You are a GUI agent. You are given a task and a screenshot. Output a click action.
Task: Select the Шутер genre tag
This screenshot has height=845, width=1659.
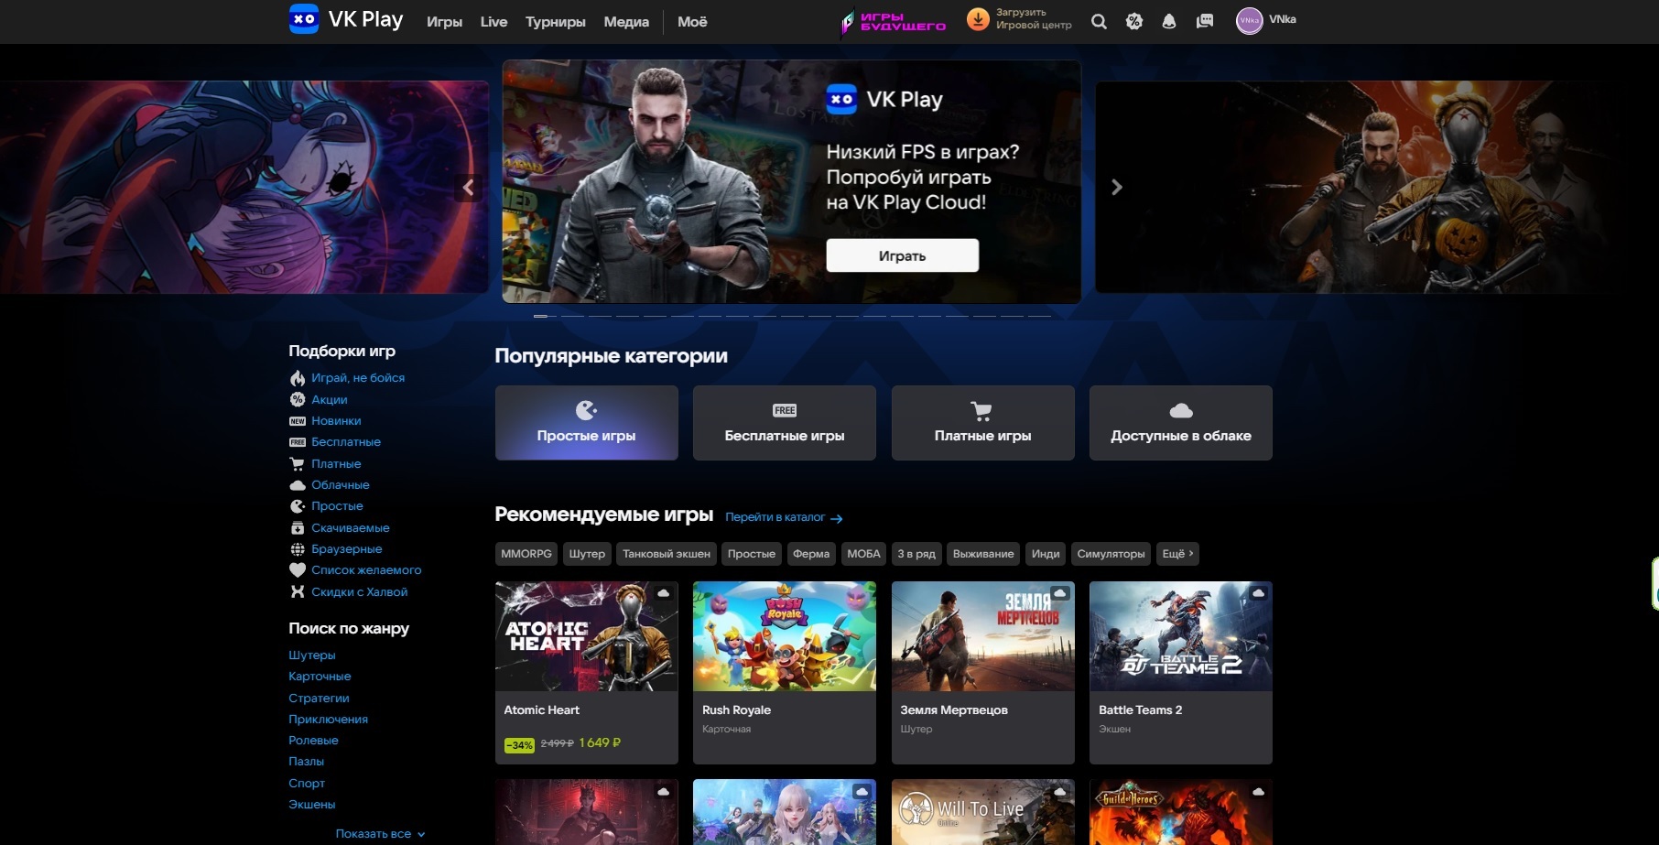click(587, 554)
